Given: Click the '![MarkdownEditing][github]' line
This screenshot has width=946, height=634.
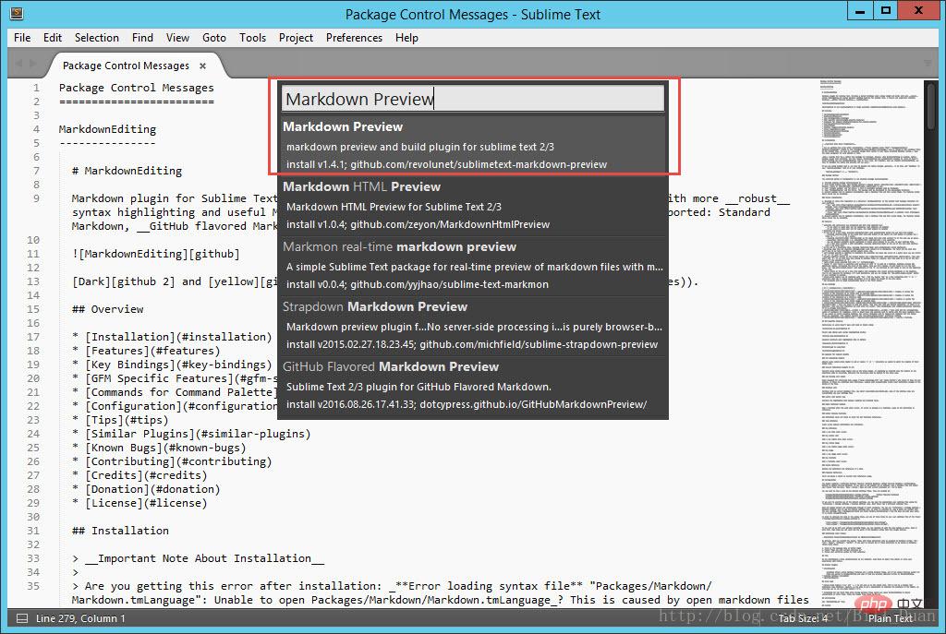Looking at the screenshot, I should pos(155,254).
